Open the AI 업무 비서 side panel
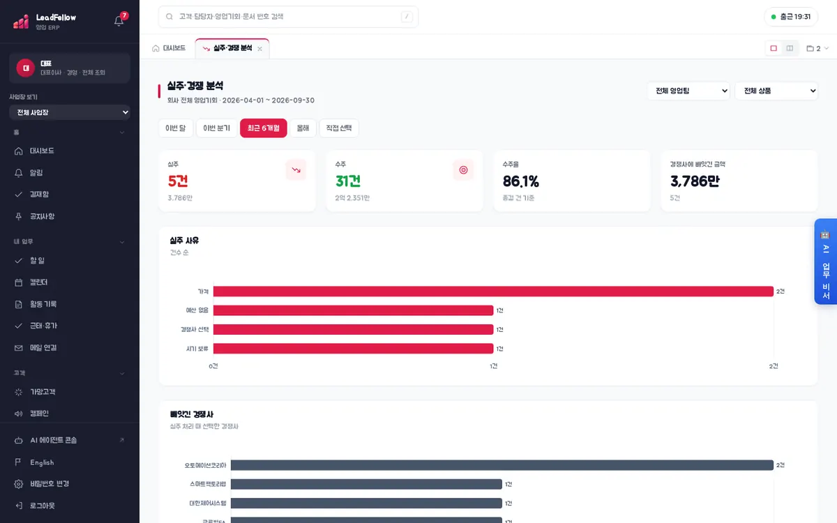 tap(826, 261)
